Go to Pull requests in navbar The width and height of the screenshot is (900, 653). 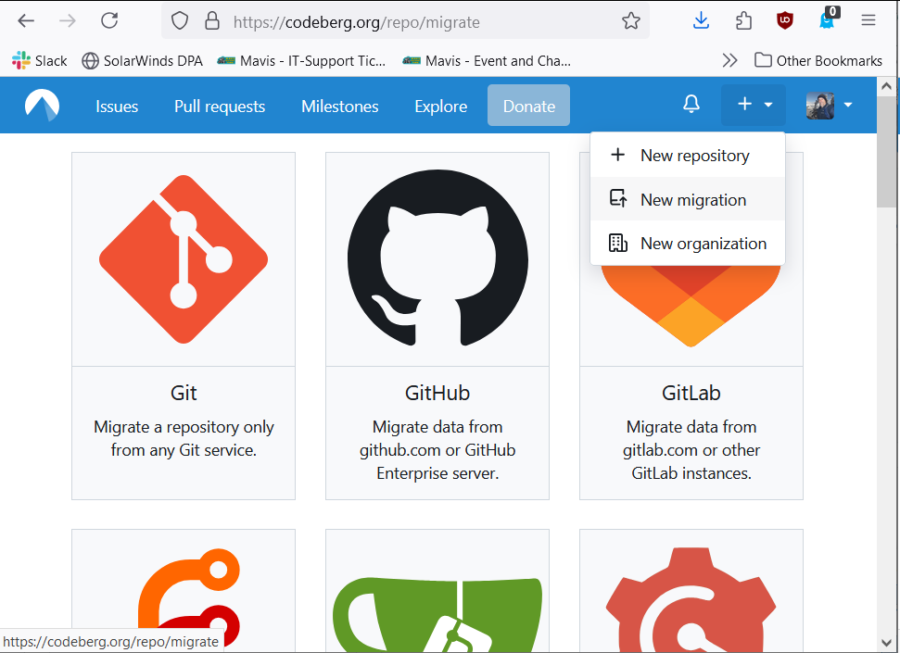point(220,107)
